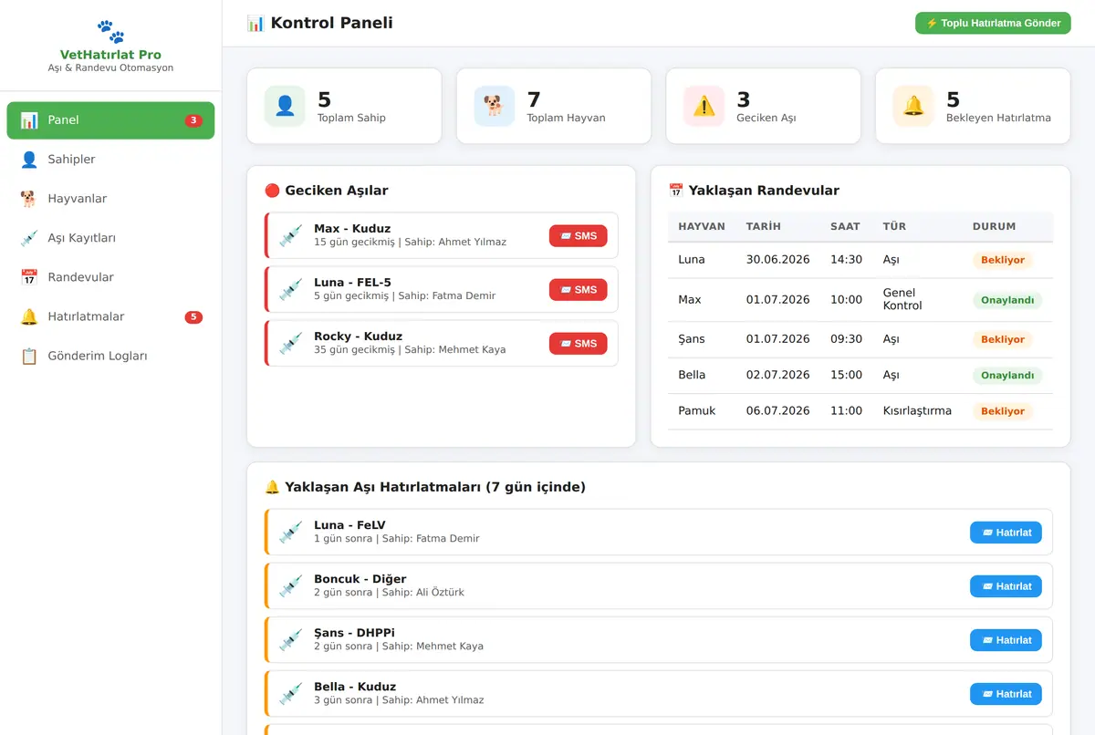
Task: Open Randevular from the sidebar
Action: pyautogui.click(x=110, y=277)
